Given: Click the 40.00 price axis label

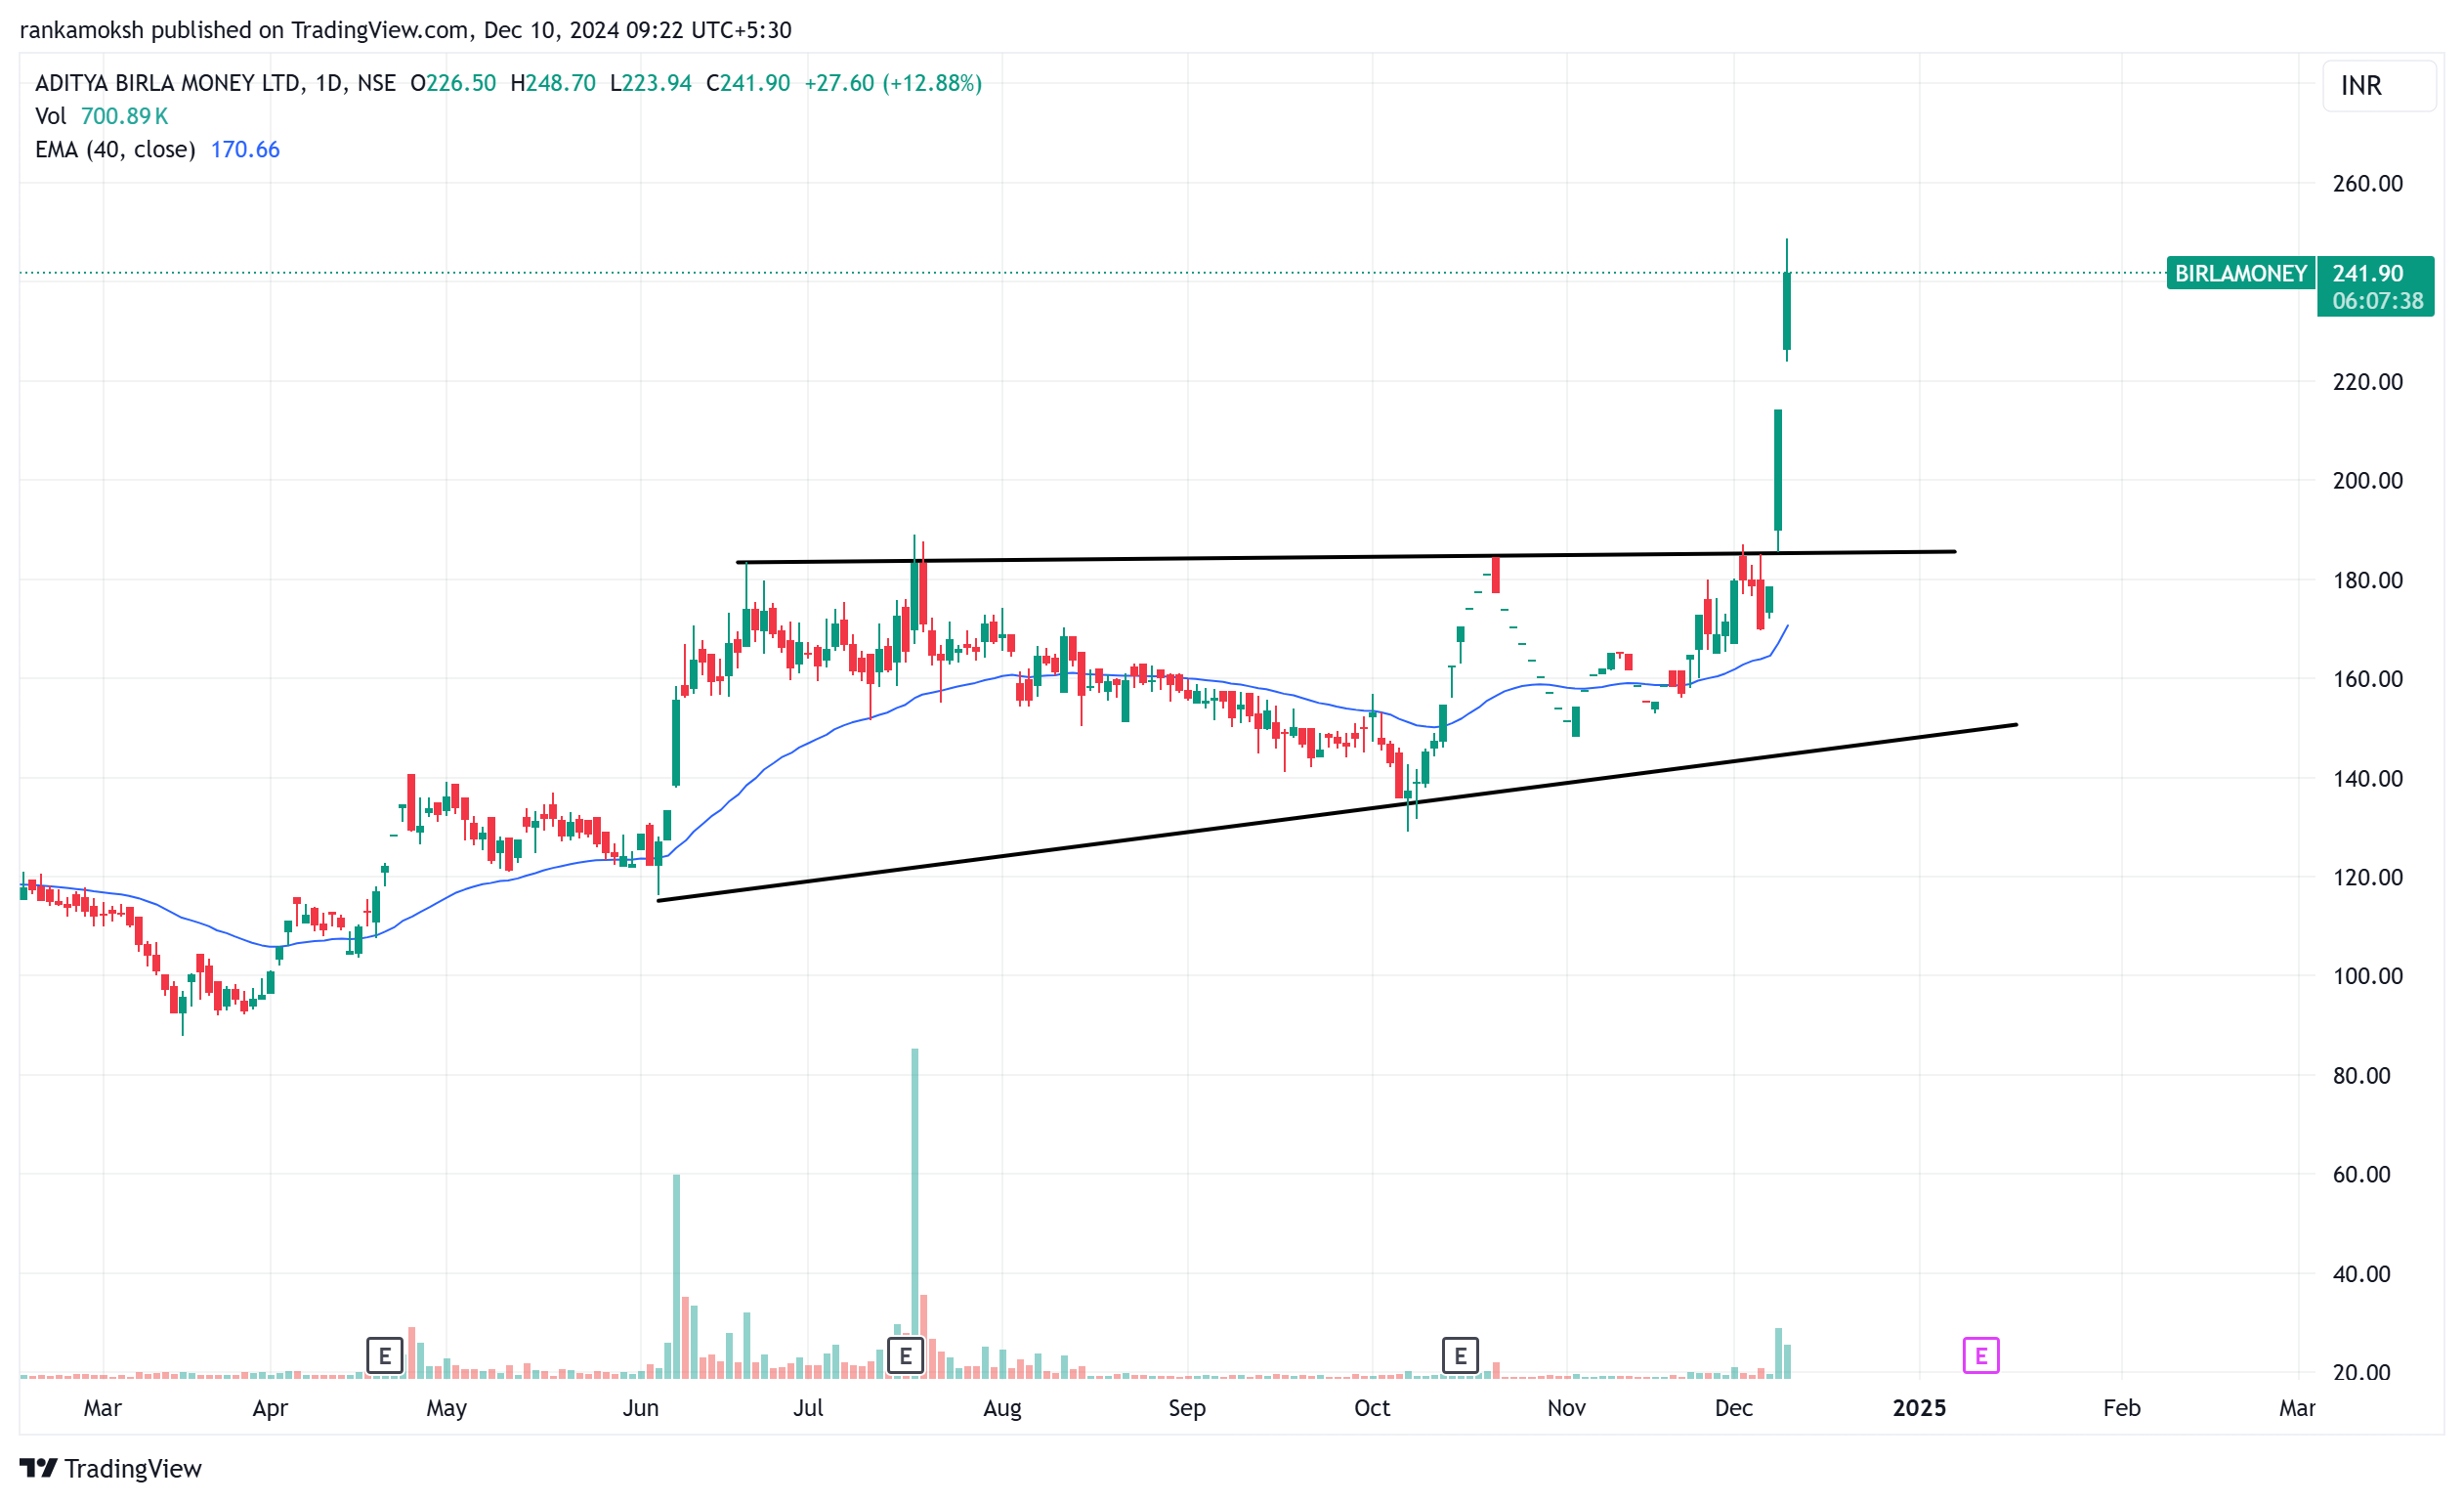Looking at the screenshot, I should point(2362,1273).
